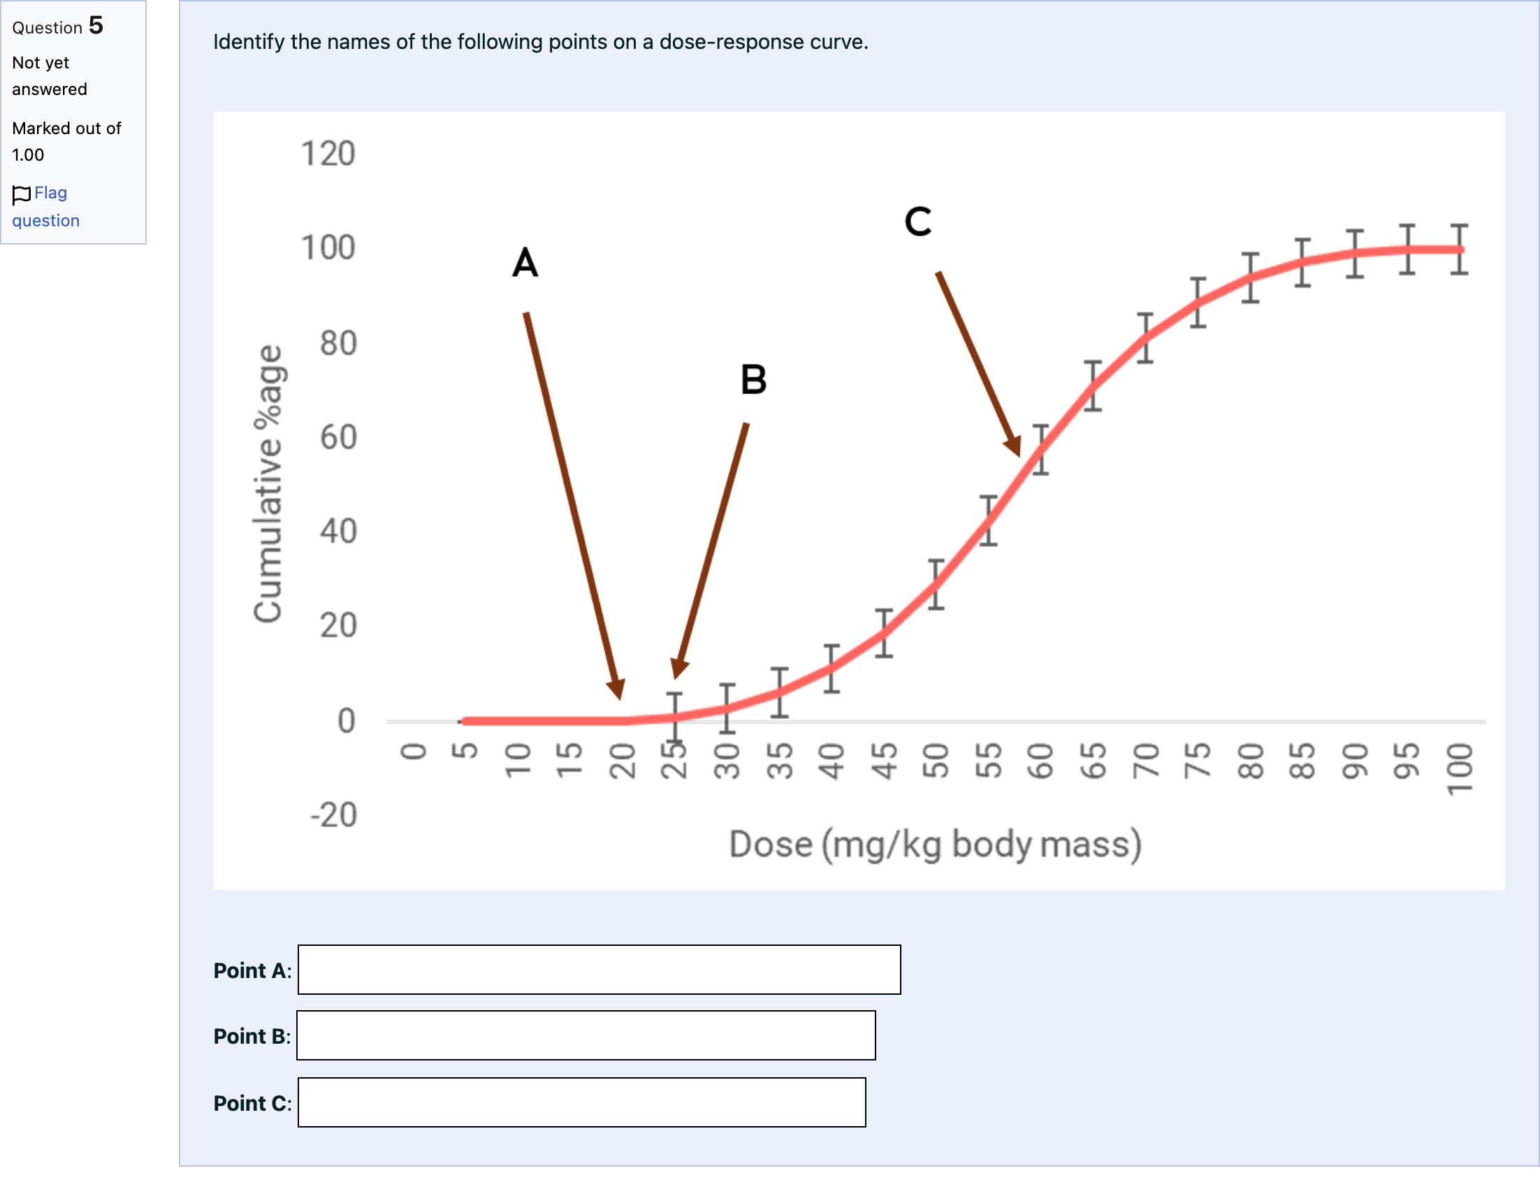Click the flag icon beside Flag question
The image size is (1540, 1189).
click(21, 194)
